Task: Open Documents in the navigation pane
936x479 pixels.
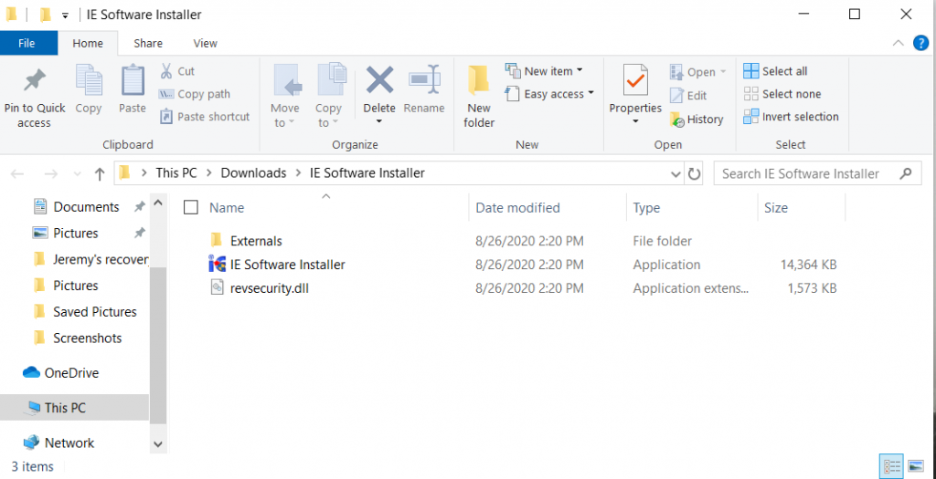Action: click(x=86, y=207)
